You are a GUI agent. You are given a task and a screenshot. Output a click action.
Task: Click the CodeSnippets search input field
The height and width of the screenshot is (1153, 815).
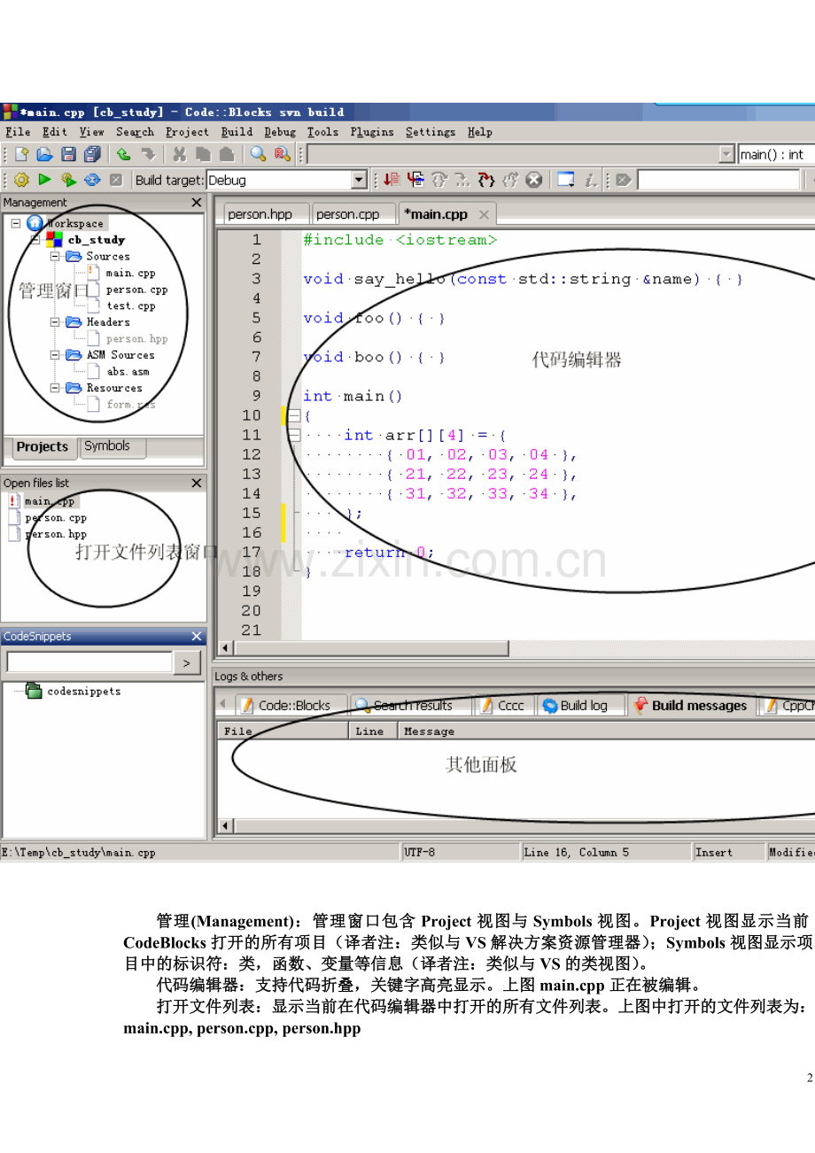[x=89, y=662]
